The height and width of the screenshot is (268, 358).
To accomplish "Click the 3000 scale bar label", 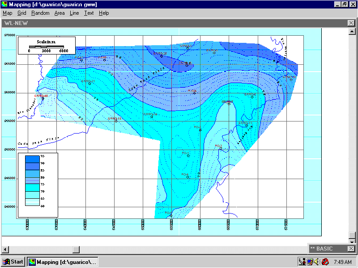I will click(47, 51).
